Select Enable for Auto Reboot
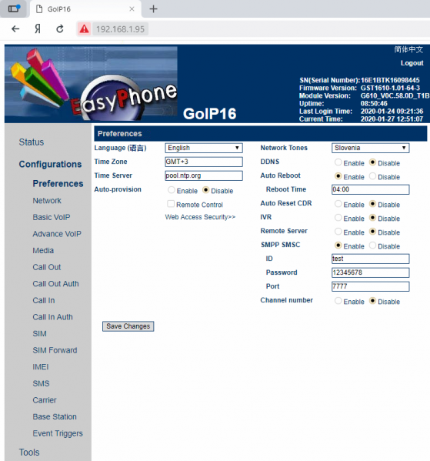The height and width of the screenshot is (461, 430). coord(338,175)
